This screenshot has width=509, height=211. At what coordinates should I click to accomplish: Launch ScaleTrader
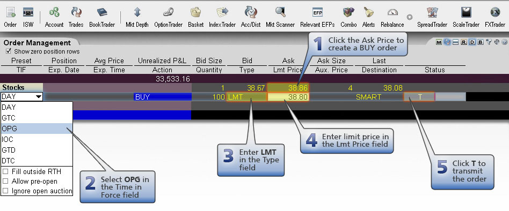466,17
